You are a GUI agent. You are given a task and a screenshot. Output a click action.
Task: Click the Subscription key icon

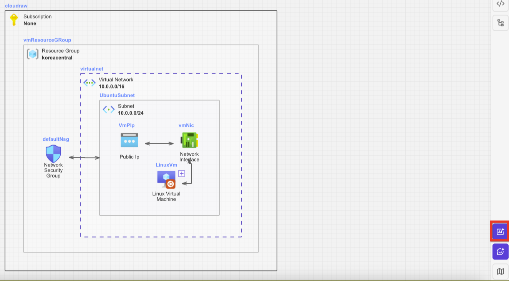click(x=14, y=20)
